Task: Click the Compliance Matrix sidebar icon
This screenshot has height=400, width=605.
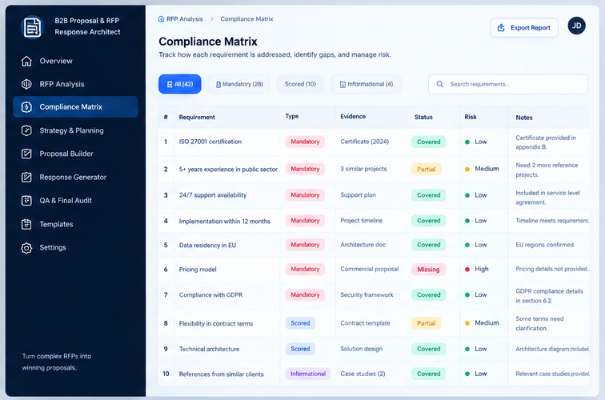Action: tap(26, 107)
